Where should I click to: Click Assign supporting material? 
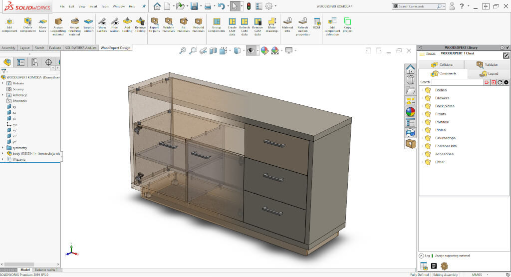point(58,26)
